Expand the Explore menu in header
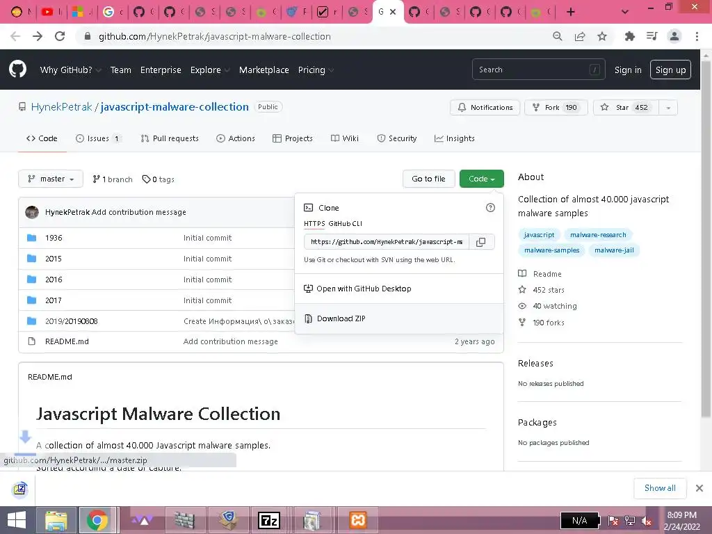 [x=210, y=70]
